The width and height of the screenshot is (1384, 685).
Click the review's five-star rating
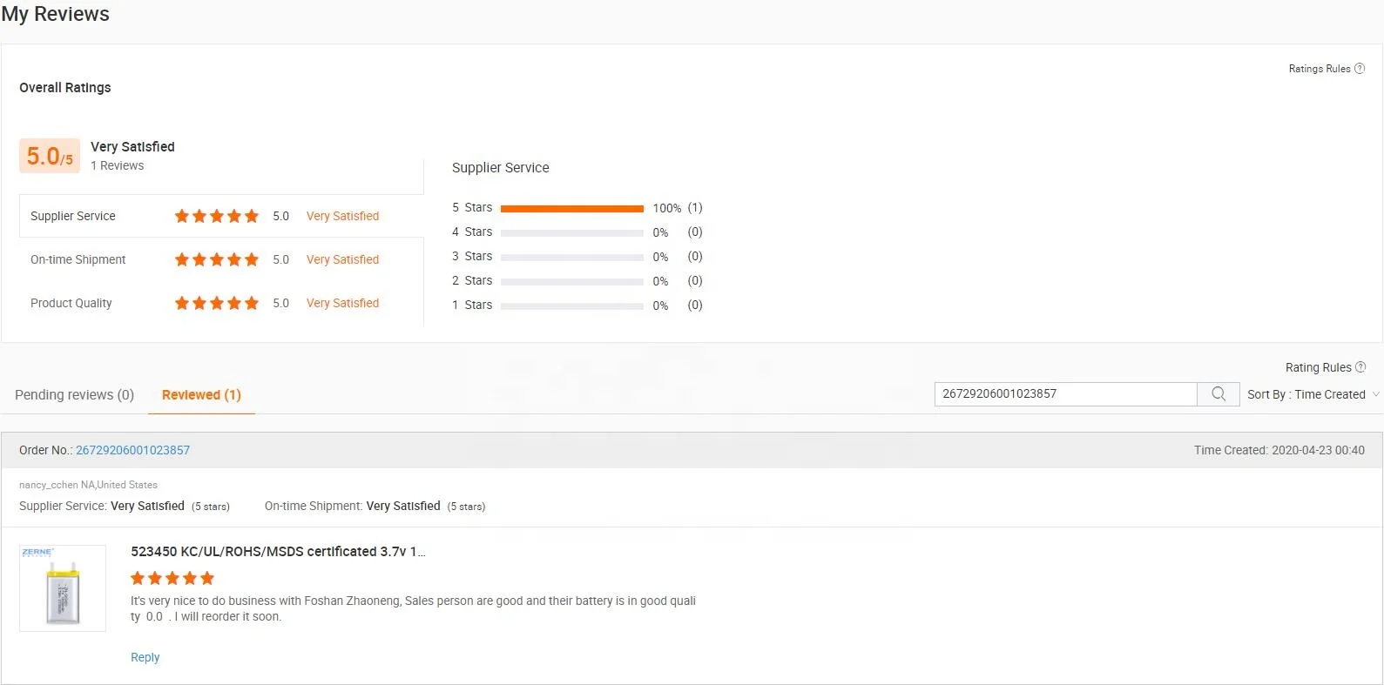[172, 578]
